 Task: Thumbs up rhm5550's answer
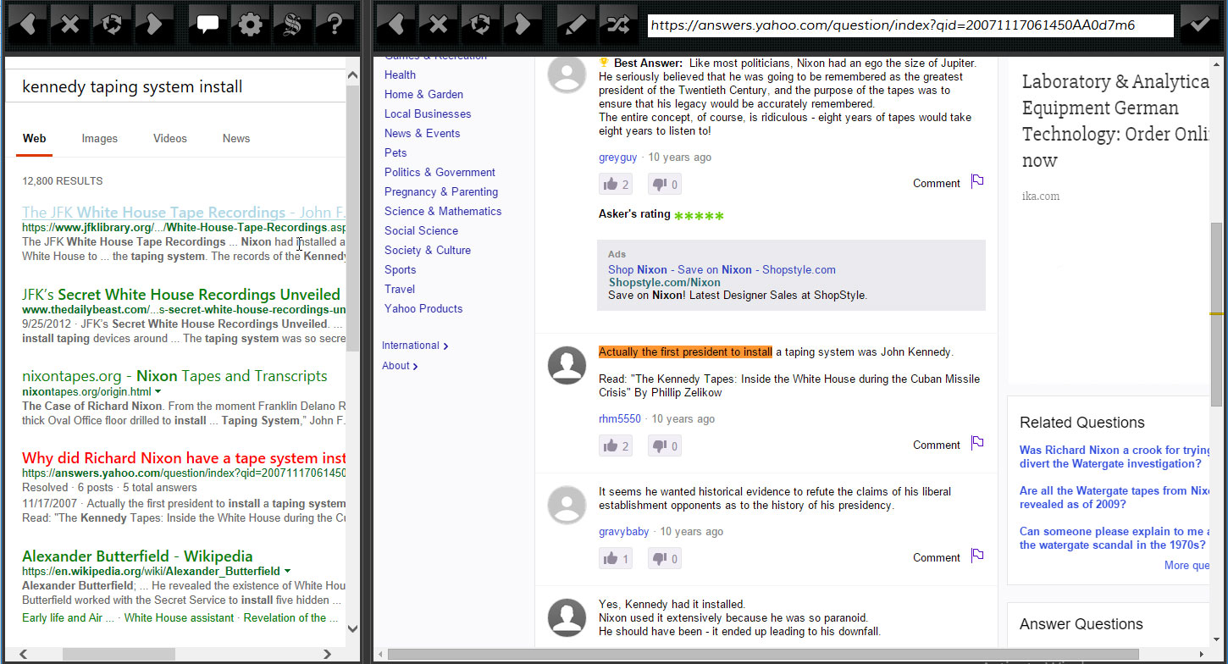tap(616, 445)
